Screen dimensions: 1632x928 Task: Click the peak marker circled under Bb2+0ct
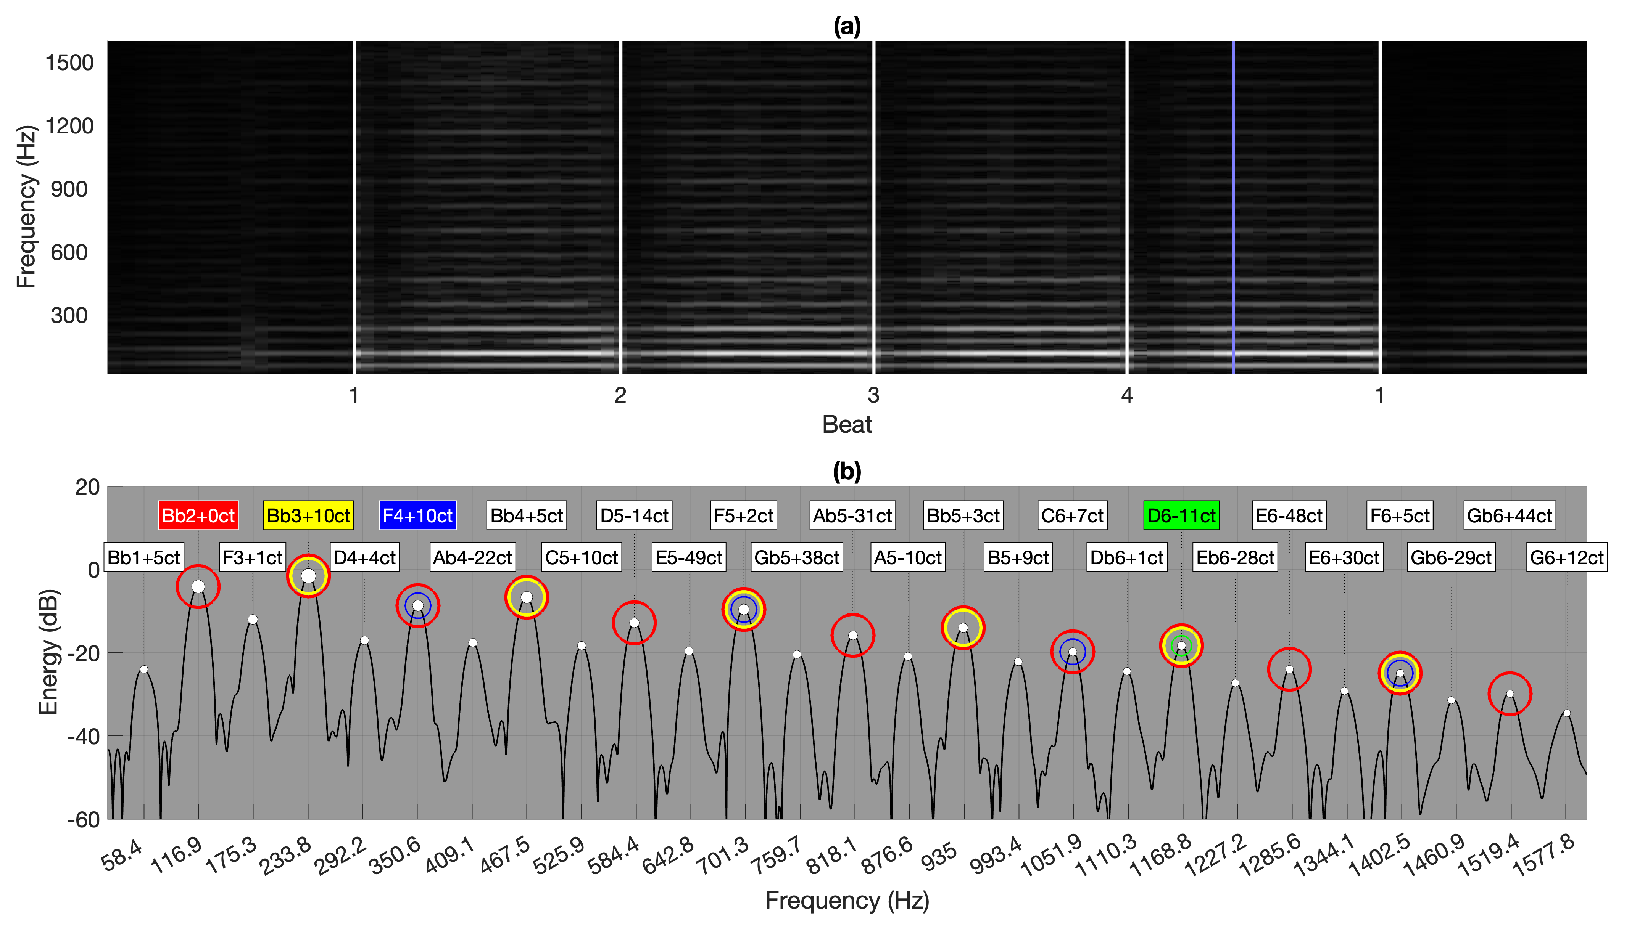(198, 586)
